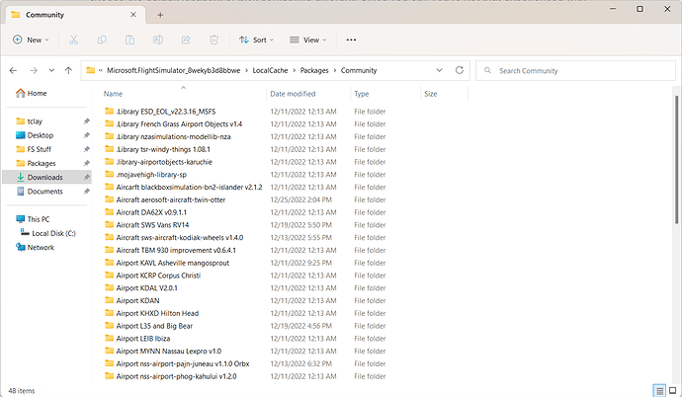Open the See more ellipsis menu

[351, 40]
